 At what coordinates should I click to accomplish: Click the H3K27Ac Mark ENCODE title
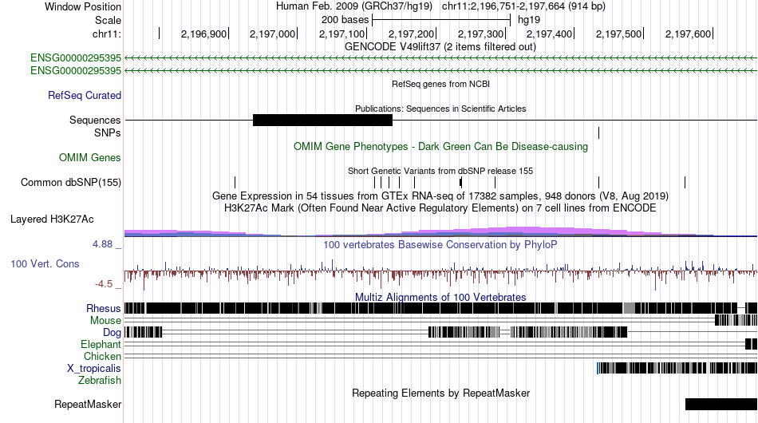point(440,208)
